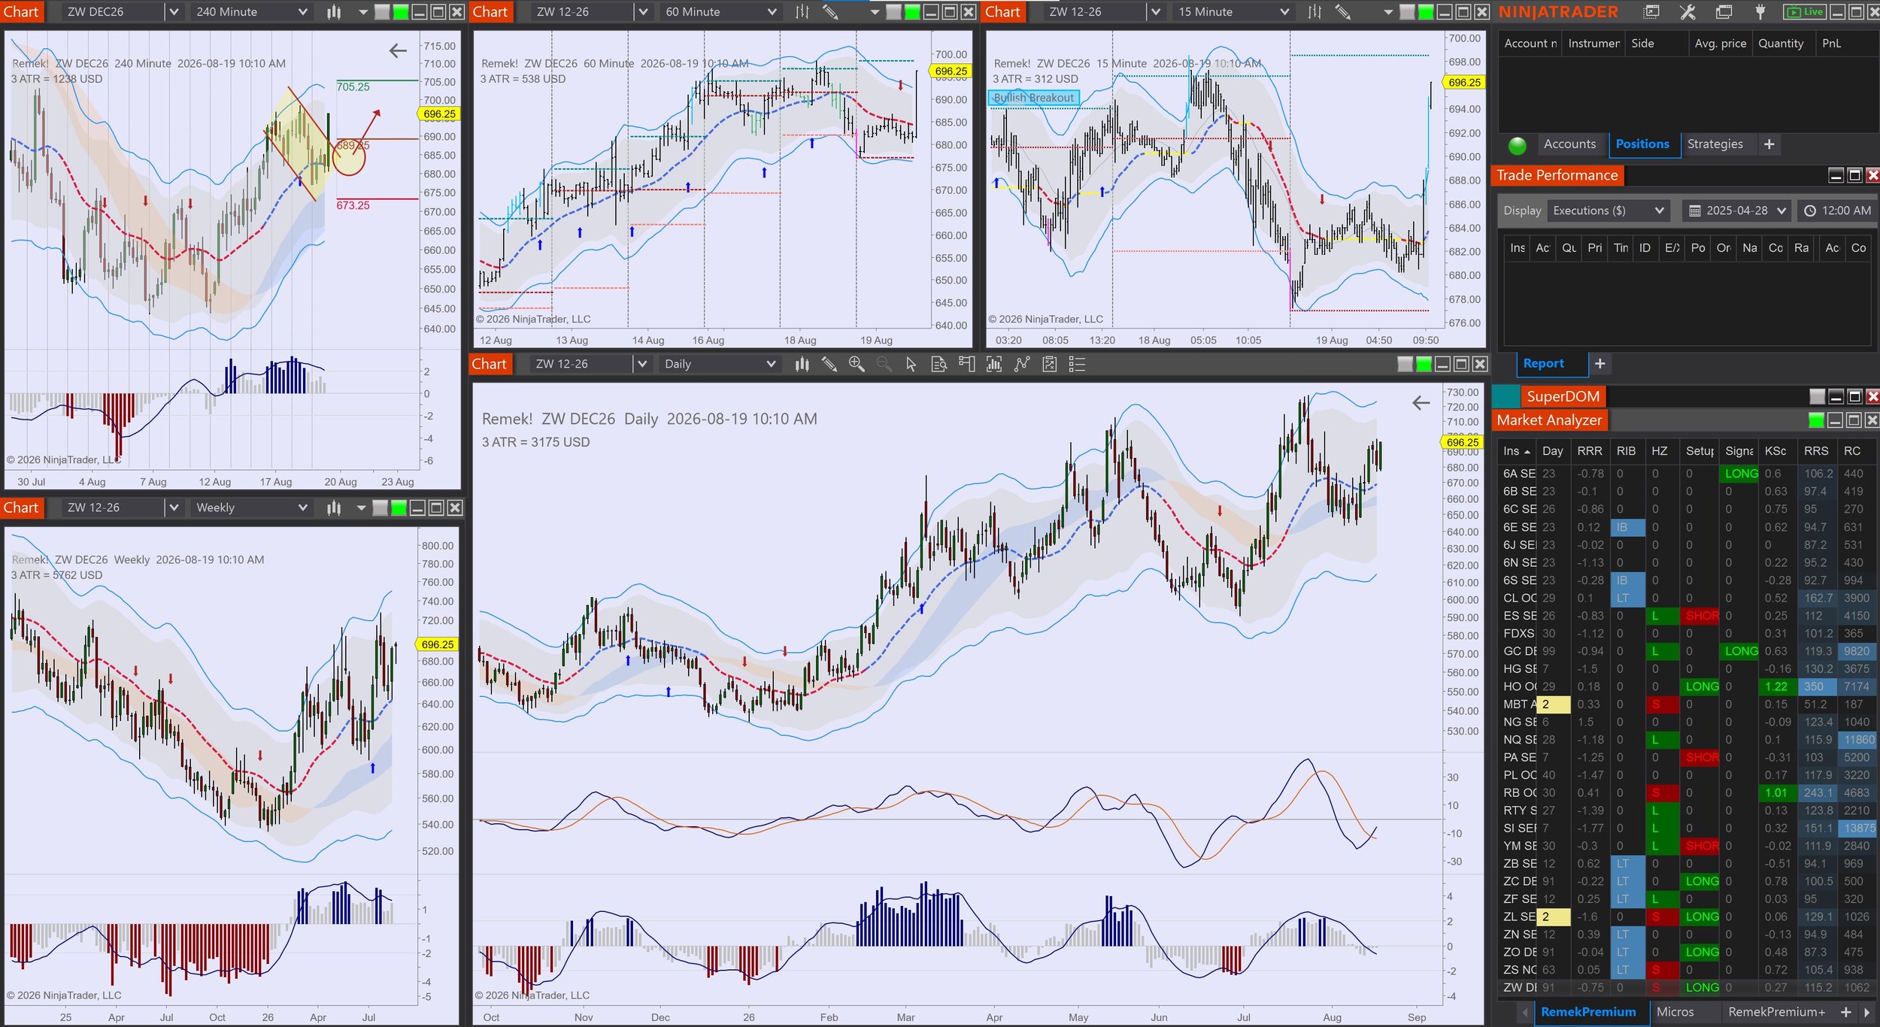Image resolution: width=1880 pixels, height=1027 pixels.
Task: Open Drawing Tools on Daily chart toolbar
Action: (x=829, y=365)
